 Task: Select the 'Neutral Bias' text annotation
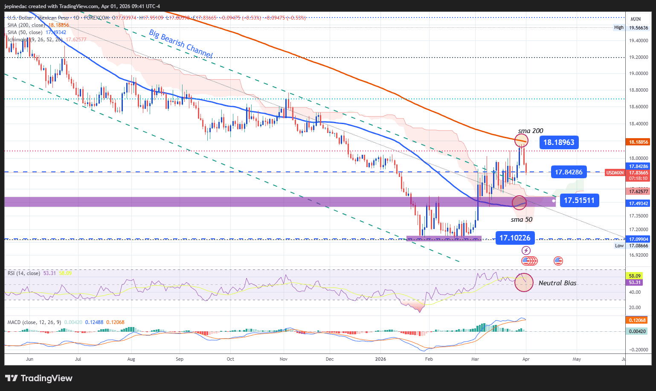tap(557, 283)
